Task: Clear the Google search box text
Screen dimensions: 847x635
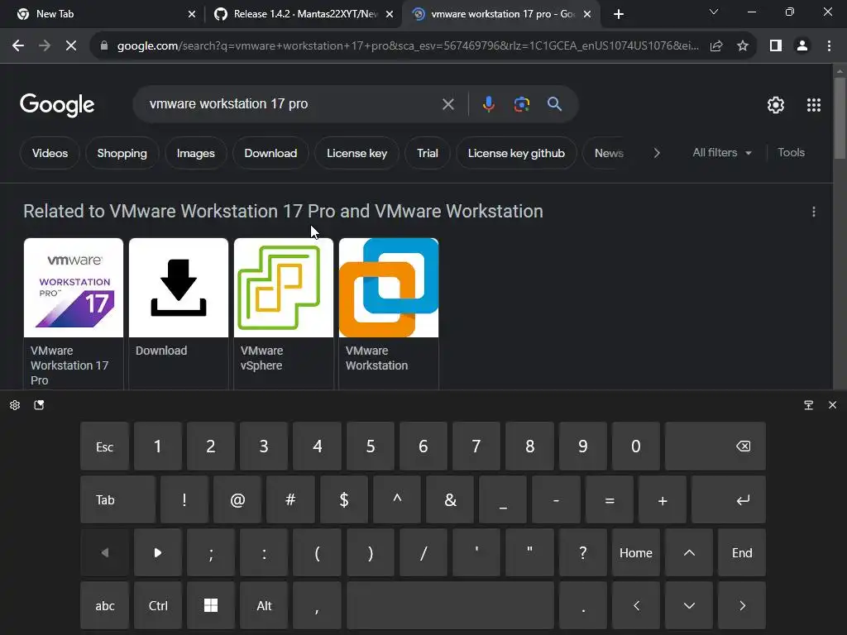Action: (447, 104)
